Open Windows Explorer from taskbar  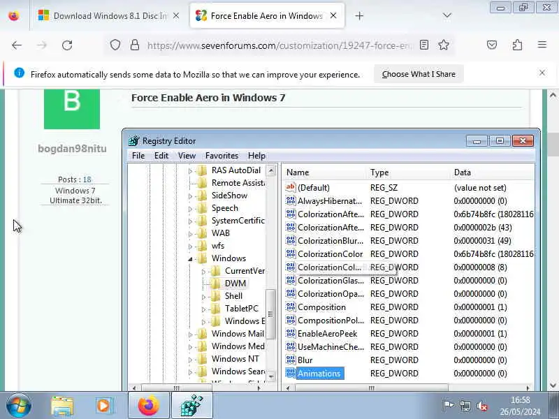pyautogui.click(x=62, y=406)
